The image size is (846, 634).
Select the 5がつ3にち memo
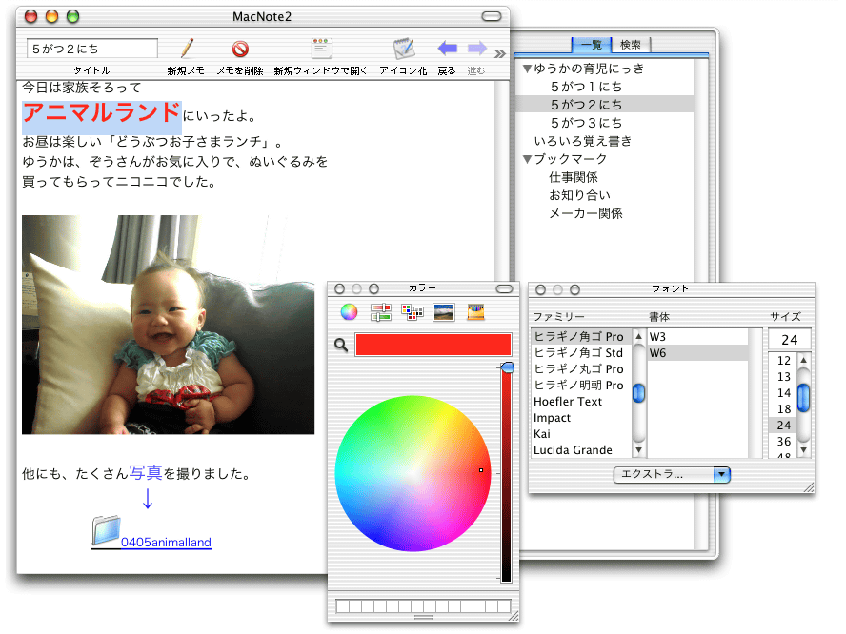[x=586, y=123]
